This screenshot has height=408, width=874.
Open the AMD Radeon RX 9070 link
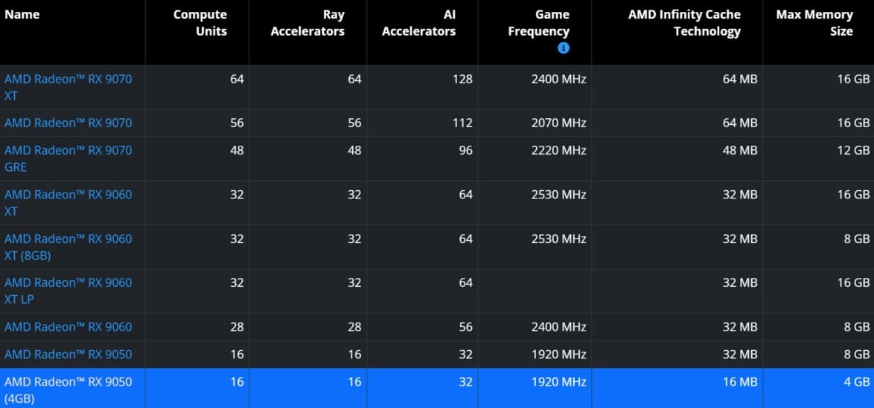click(x=68, y=123)
